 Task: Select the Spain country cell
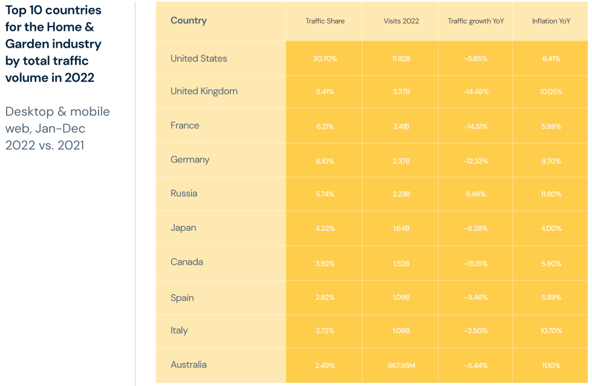pos(182,298)
